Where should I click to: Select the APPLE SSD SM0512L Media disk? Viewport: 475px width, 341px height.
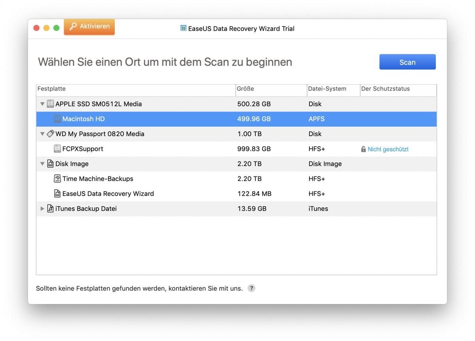point(236,104)
